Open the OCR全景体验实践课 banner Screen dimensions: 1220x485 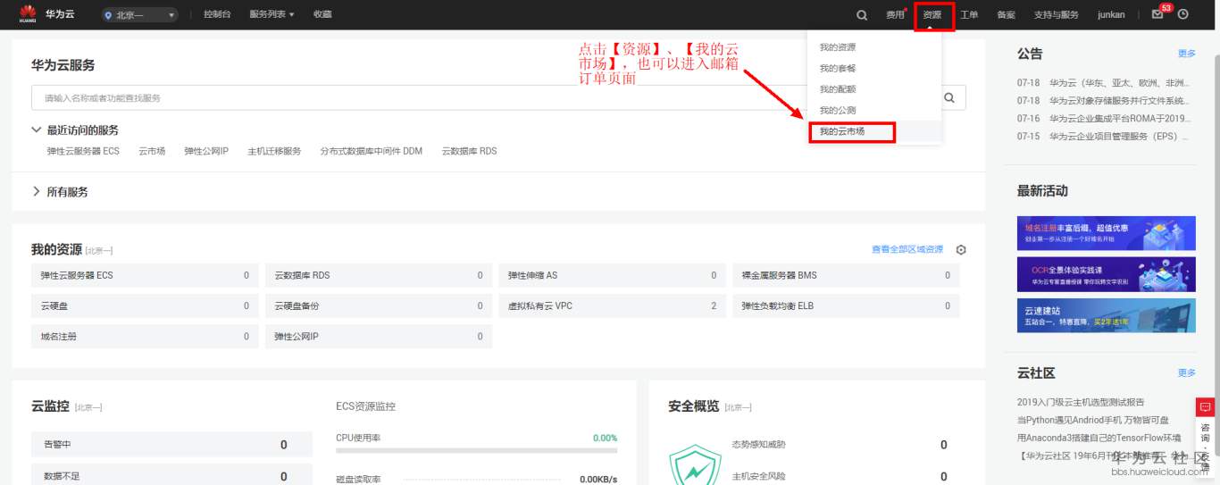click(x=1106, y=274)
